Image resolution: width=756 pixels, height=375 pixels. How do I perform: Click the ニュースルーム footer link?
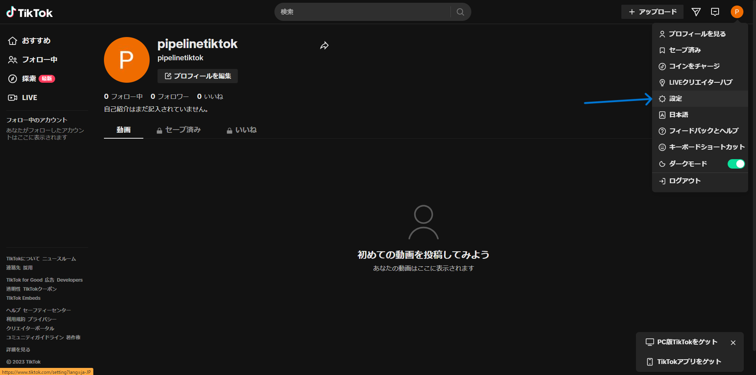point(59,259)
